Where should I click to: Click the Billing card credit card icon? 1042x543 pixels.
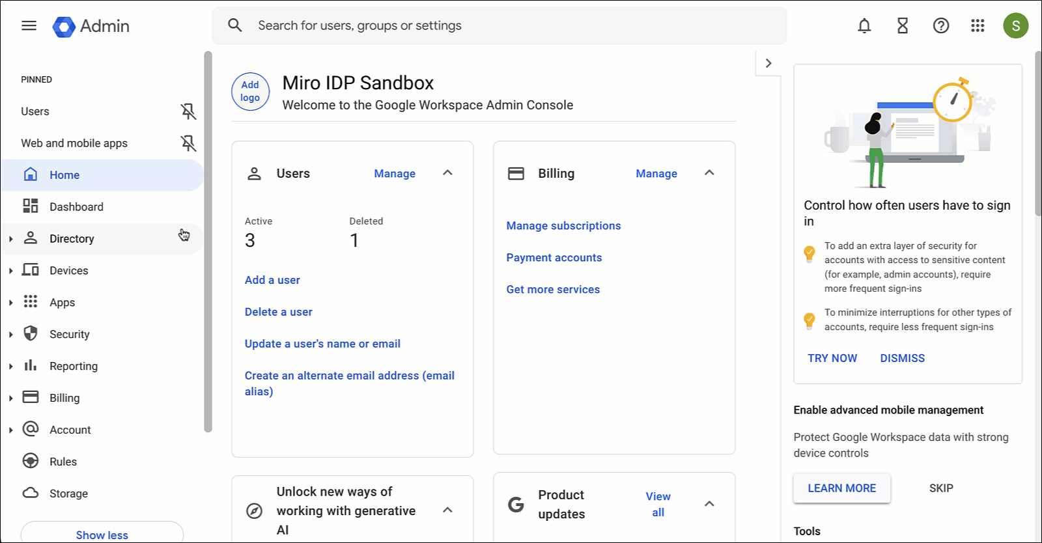[516, 174]
